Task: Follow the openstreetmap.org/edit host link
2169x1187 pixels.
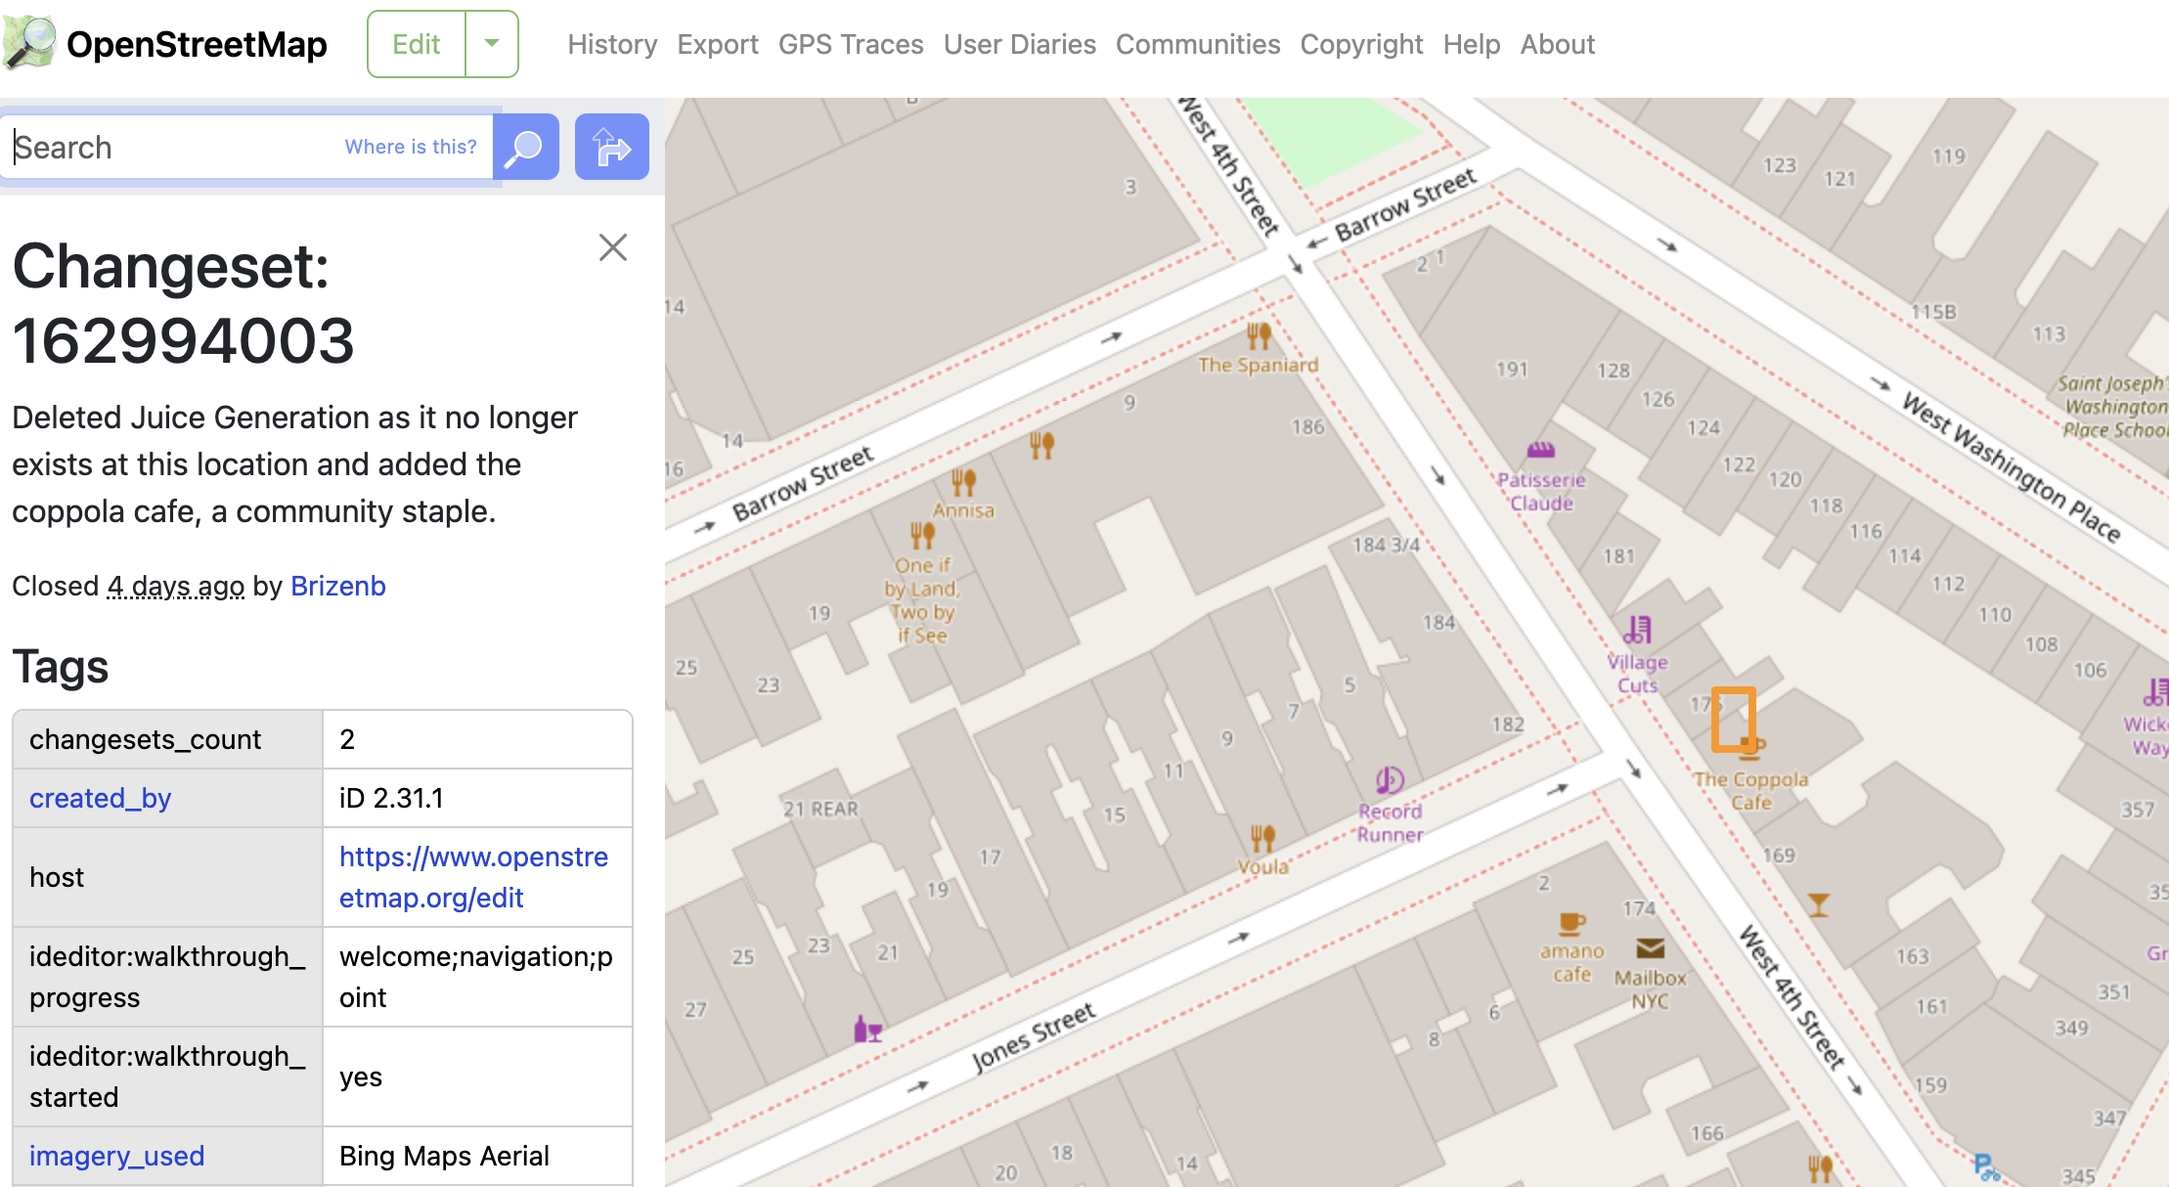Action: coord(473,877)
